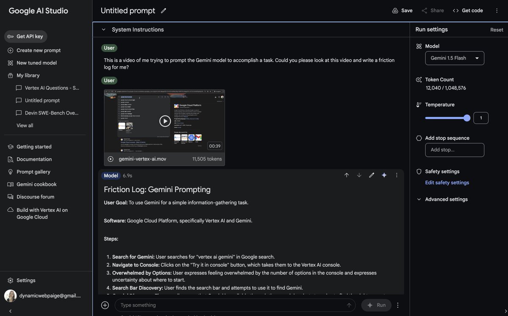508x316 pixels.
Task: Click the second User role label
Action: pyautogui.click(x=109, y=80)
